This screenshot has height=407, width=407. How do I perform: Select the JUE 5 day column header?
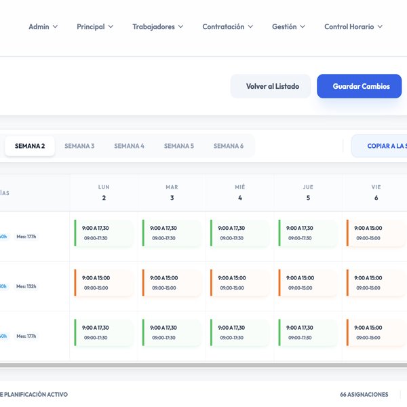(x=308, y=193)
